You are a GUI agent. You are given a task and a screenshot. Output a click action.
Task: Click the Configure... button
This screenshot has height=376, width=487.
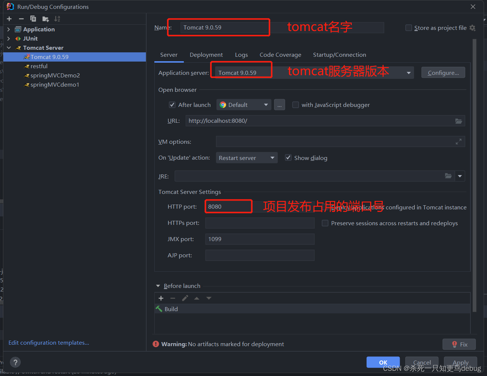[x=443, y=73]
